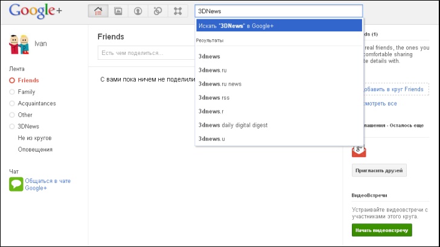Open the Home stream icon
Viewport: 440px width, 247px height.
tap(98, 11)
